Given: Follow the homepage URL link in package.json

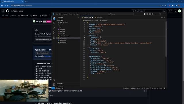Looking at the screenshot, I should (112, 24).
